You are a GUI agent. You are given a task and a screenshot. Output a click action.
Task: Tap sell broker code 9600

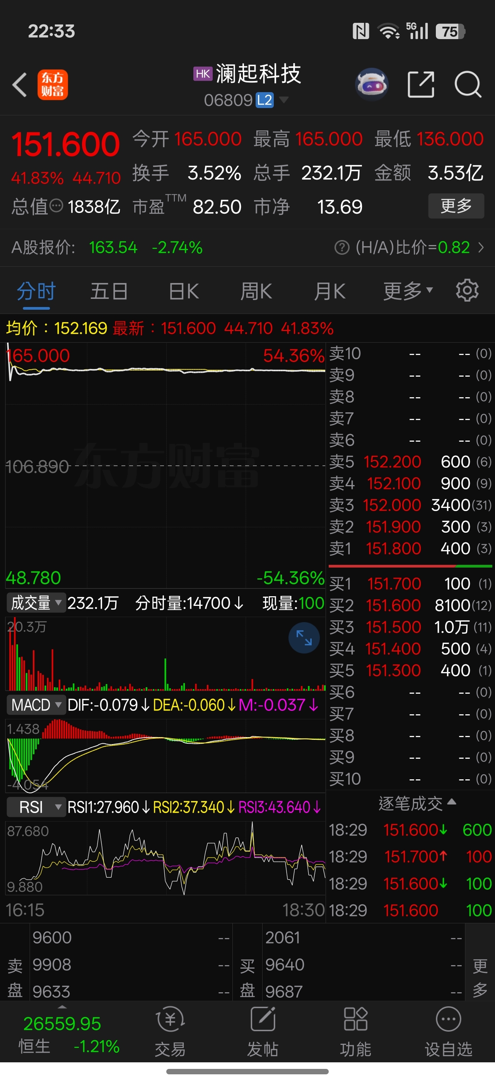click(52, 938)
